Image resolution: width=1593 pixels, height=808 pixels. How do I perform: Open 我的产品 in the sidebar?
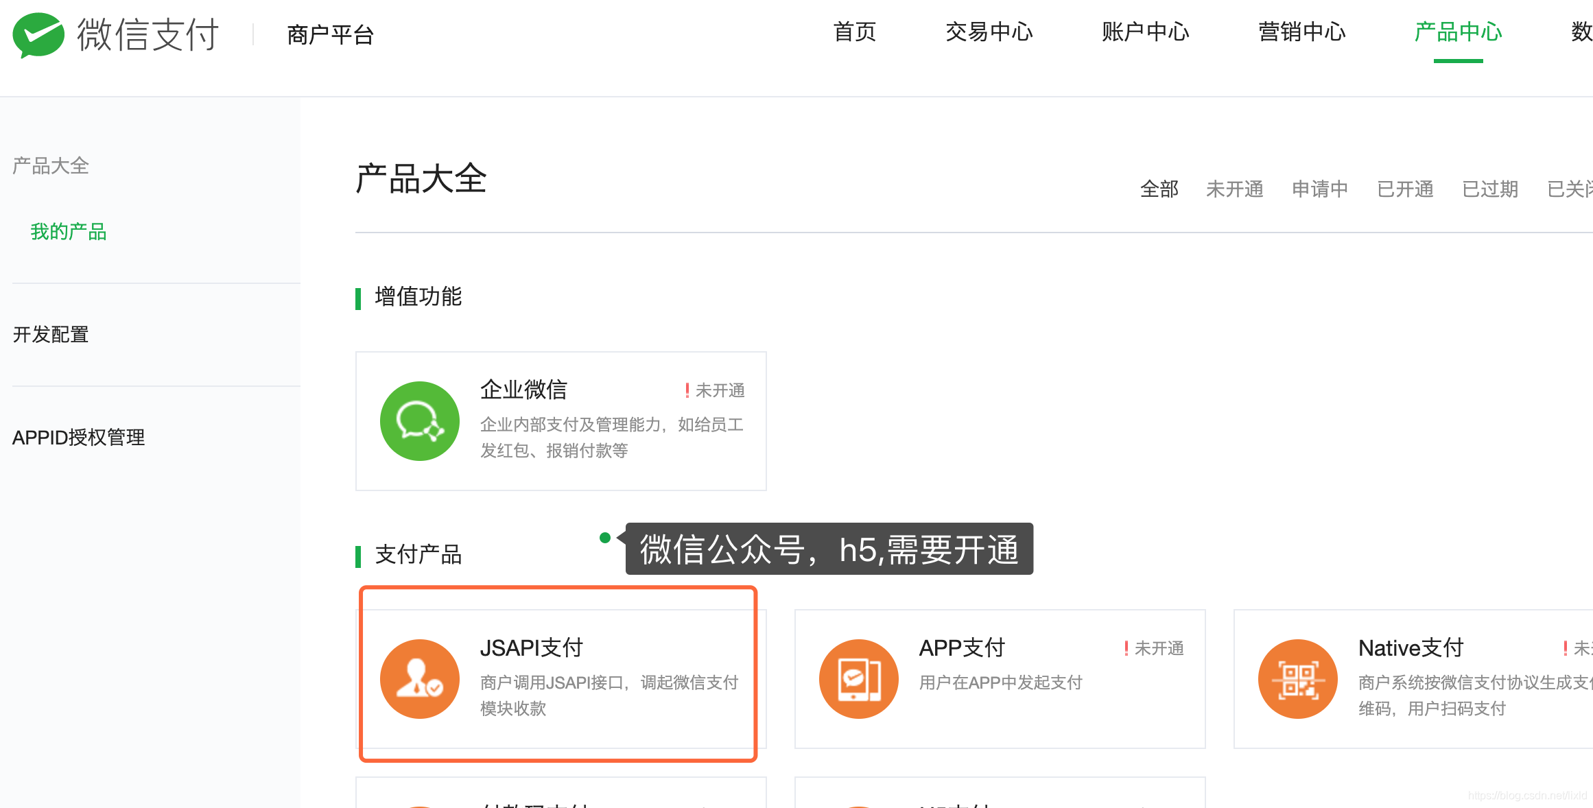[68, 232]
